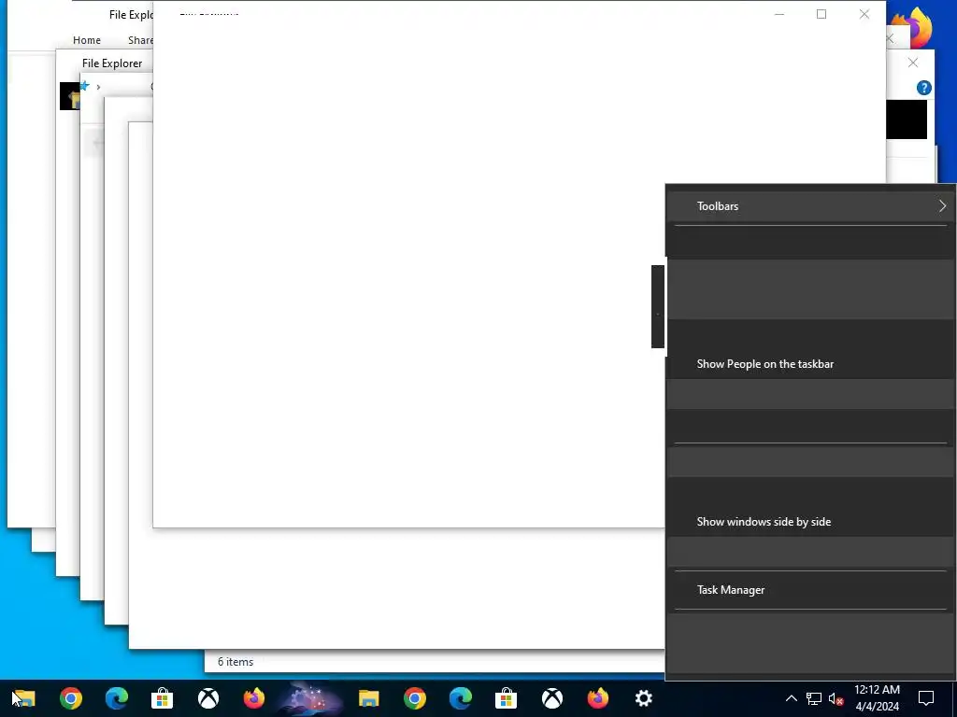Open the Firefox desktop shortcut icon
Screen dimensions: 957x717
[x=912, y=26]
